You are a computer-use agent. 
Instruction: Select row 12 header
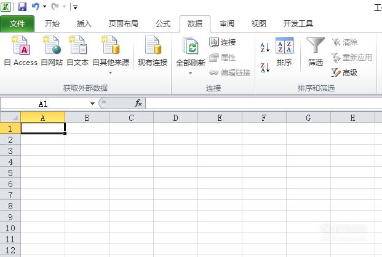(x=10, y=250)
